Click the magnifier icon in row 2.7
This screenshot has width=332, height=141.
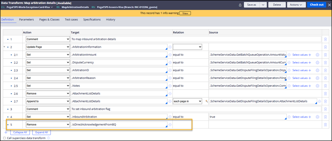pos(207,101)
